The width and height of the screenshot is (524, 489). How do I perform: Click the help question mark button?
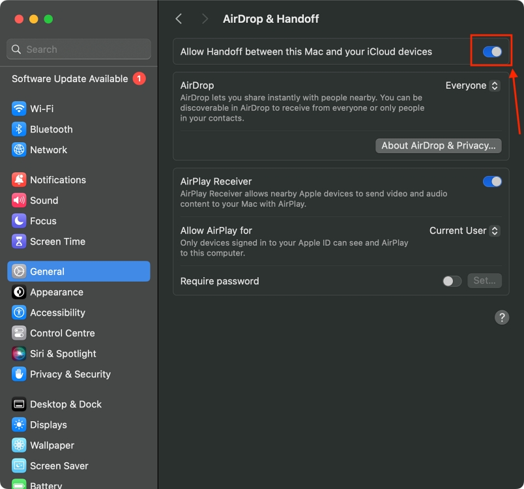point(502,318)
